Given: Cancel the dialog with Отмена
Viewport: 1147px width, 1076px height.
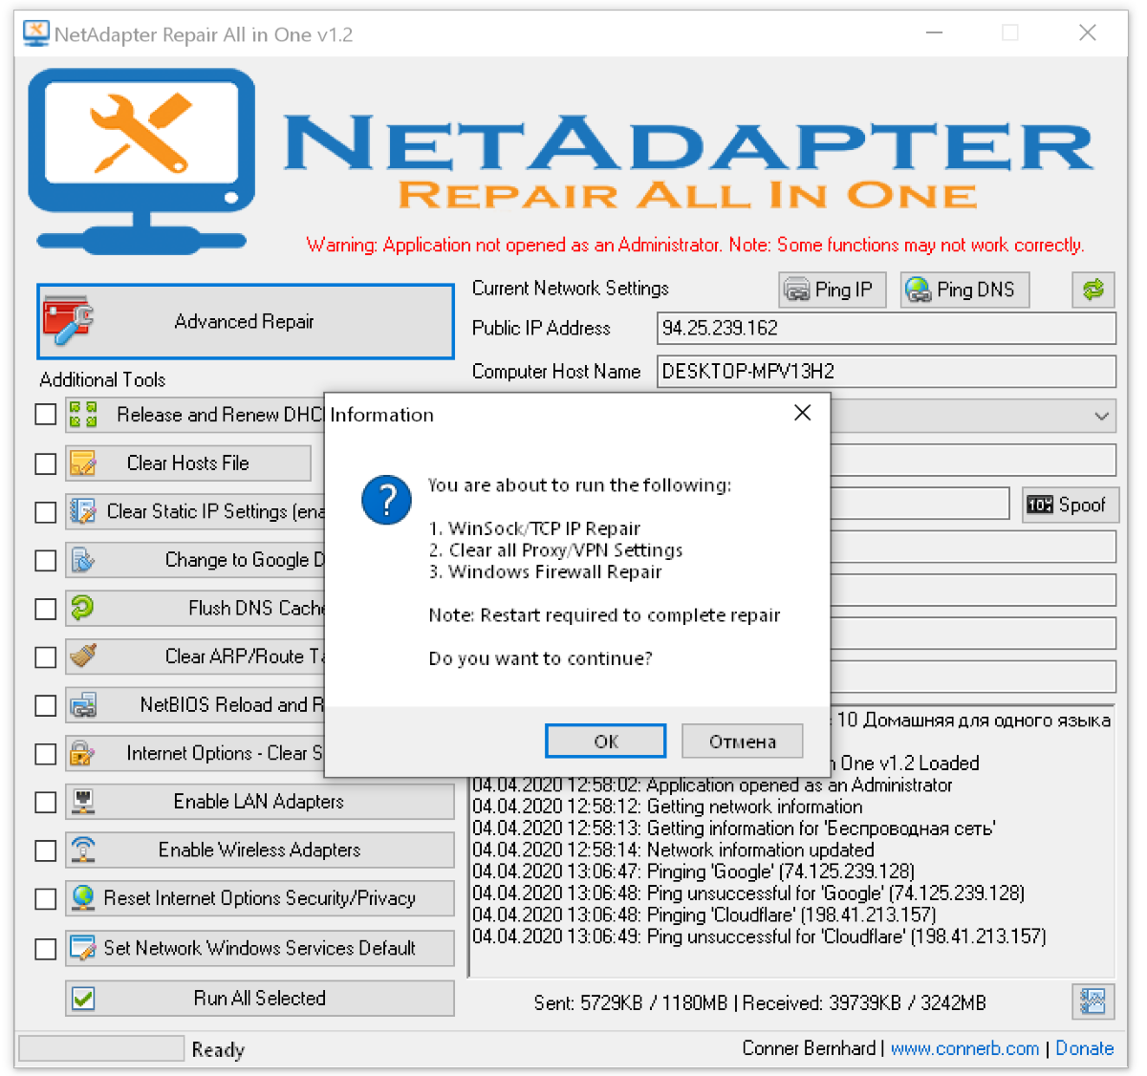Looking at the screenshot, I should click(x=743, y=741).
